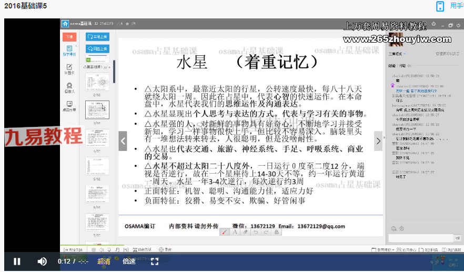The height and width of the screenshot is (272, 464).
Task: Click the arrow beside the presenter name
Action: pos(404,54)
